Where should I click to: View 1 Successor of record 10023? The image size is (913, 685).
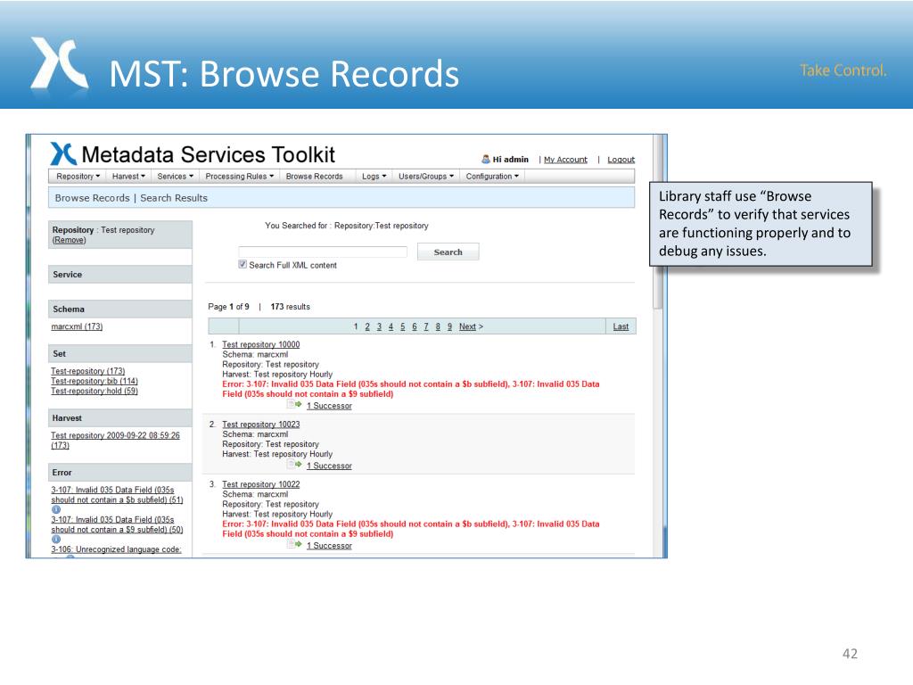(330, 466)
